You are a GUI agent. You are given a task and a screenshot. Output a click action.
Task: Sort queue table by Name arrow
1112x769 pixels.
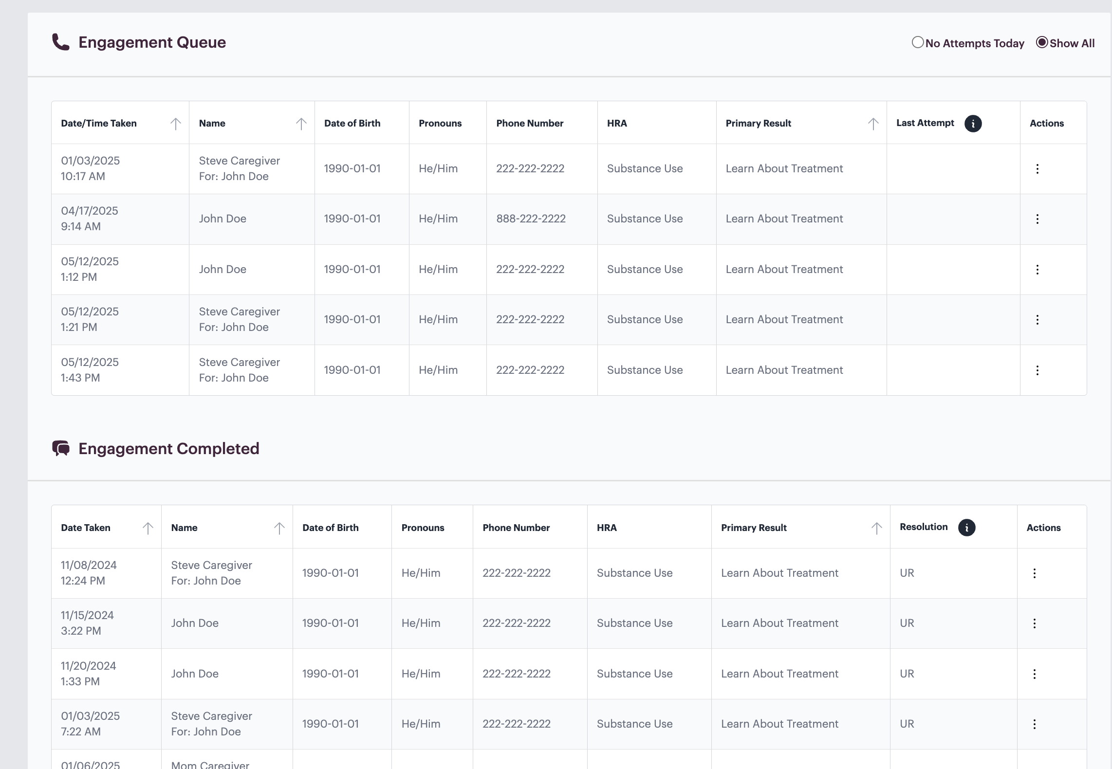point(301,124)
